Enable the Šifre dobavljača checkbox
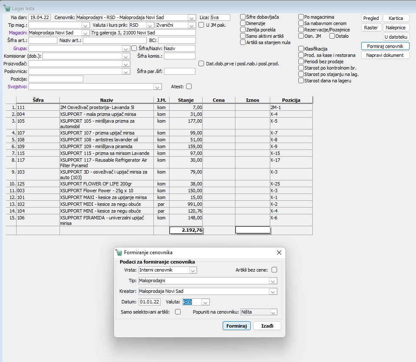The height and width of the screenshot is (362, 416). [x=243, y=17]
